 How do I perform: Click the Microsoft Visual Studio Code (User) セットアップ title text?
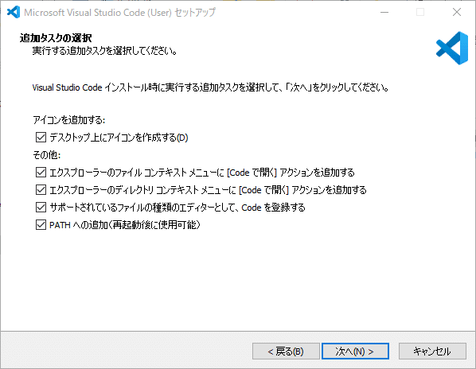119,13
